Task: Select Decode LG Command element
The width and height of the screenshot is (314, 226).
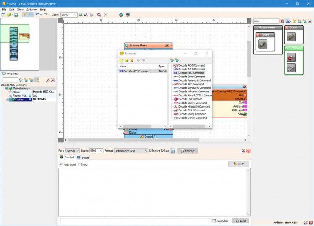Action: coord(190,99)
